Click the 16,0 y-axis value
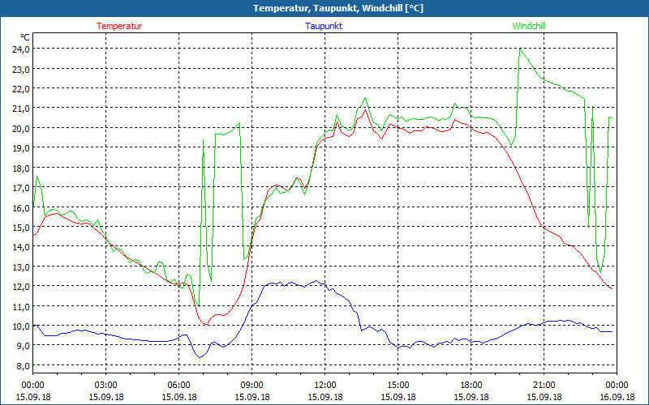The height and width of the screenshot is (405, 649). tap(21, 207)
